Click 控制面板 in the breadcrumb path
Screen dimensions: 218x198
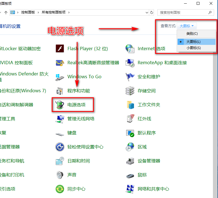(x=28, y=12)
